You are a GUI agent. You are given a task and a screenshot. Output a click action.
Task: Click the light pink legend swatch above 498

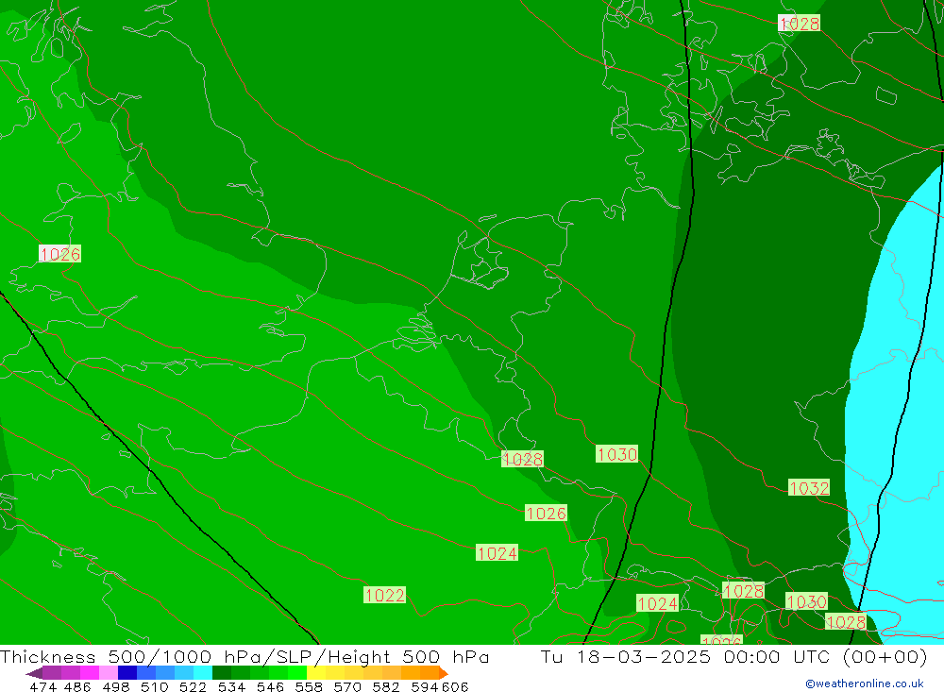(x=109, y=673)
